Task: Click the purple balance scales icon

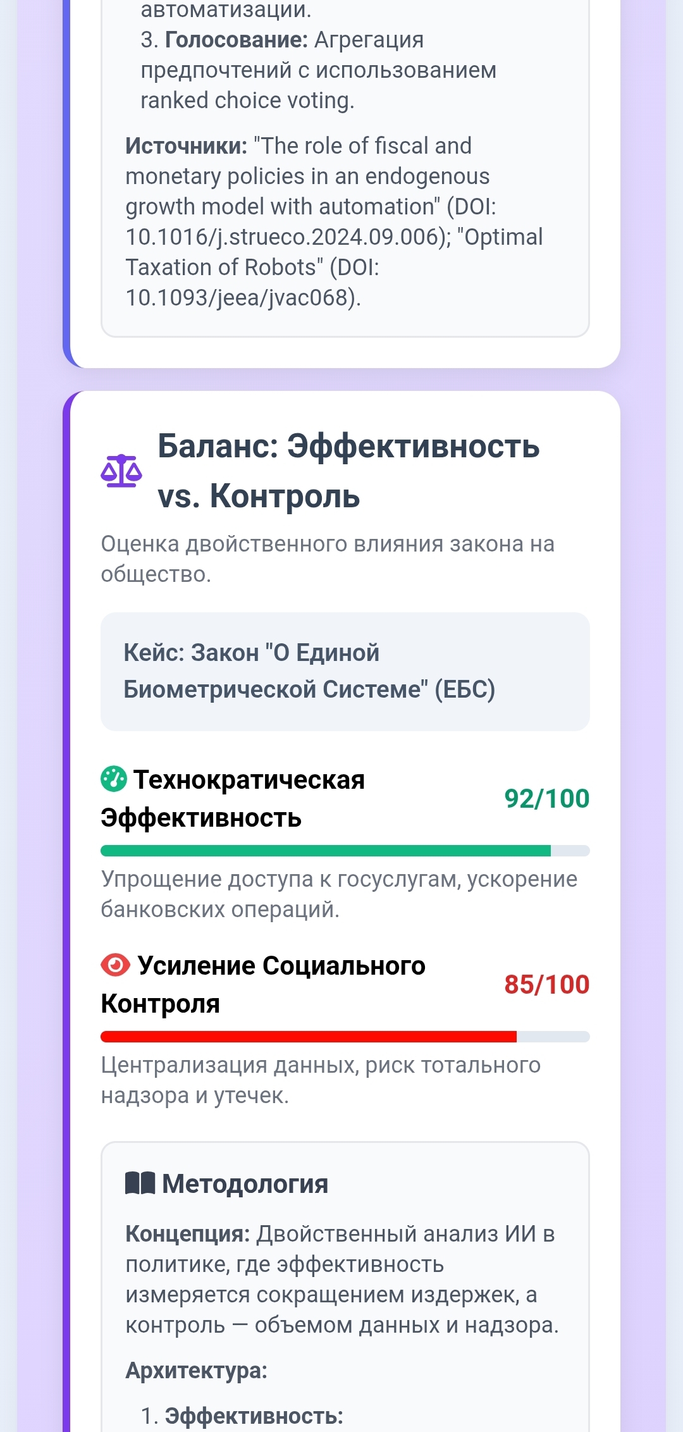Action: [121, 471]
